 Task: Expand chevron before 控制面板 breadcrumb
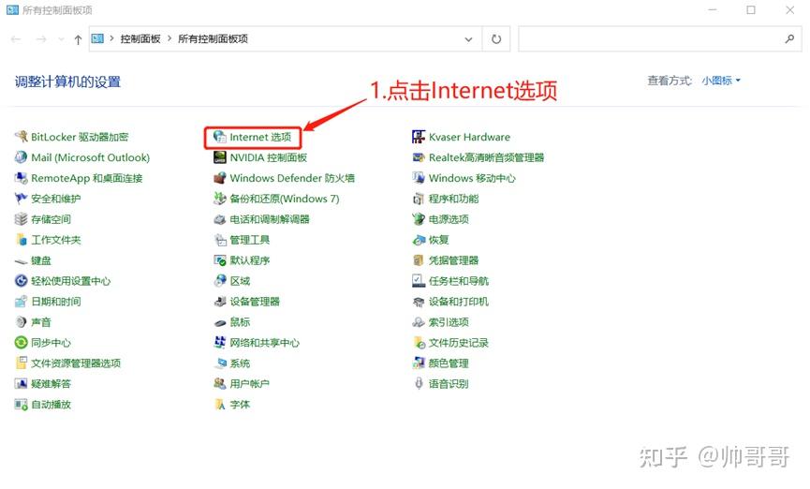tap(111, 38)
